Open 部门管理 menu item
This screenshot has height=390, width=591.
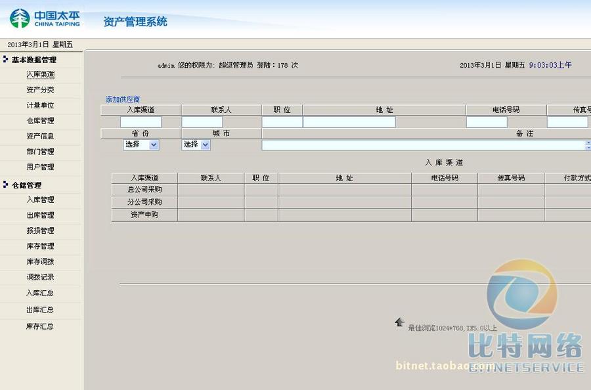[40, 152]
